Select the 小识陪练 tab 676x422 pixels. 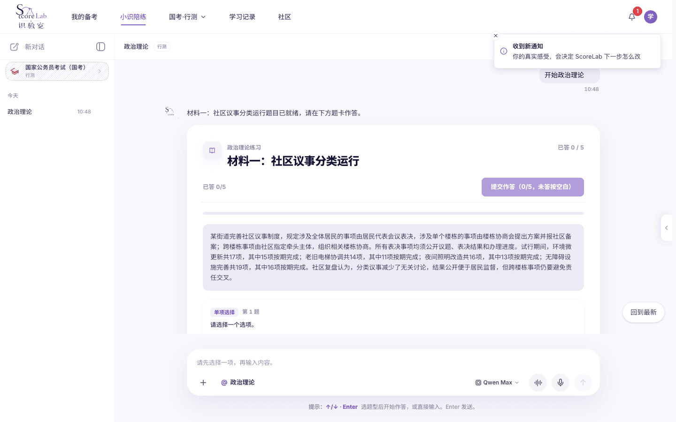[133, 17]
